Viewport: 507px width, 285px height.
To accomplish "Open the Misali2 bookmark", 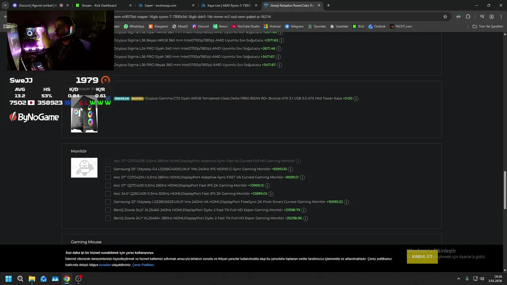I will point(180,27).
